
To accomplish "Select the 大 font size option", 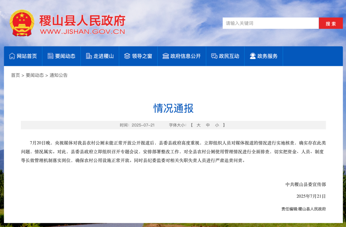I will coord(199,125).
